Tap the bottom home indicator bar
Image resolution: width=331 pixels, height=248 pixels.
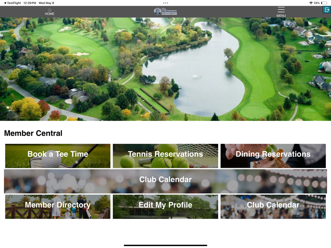pos(165,245)
